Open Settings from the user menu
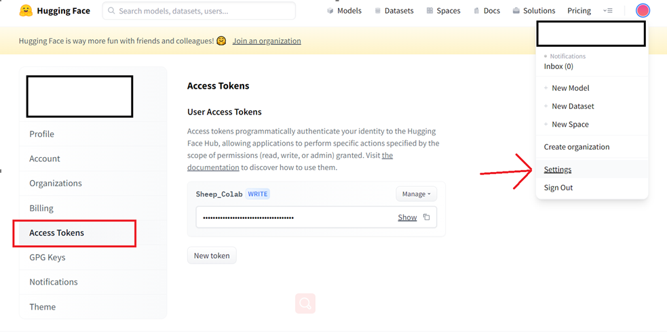Image resolution: width=667 pixels, height=336 pixels. [592, 169]
